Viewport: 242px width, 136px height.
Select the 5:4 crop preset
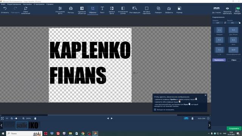tap(233, 40)
